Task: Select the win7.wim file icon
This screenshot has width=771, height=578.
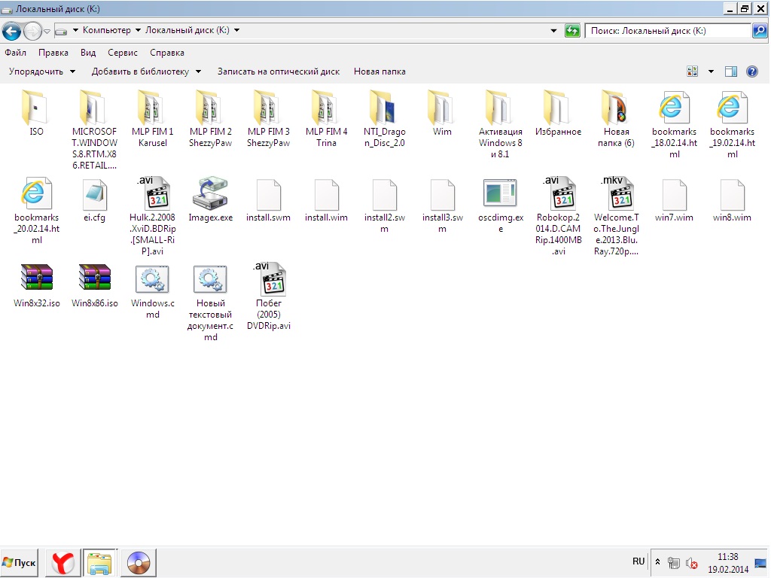Action: click(x=675, y=195)
